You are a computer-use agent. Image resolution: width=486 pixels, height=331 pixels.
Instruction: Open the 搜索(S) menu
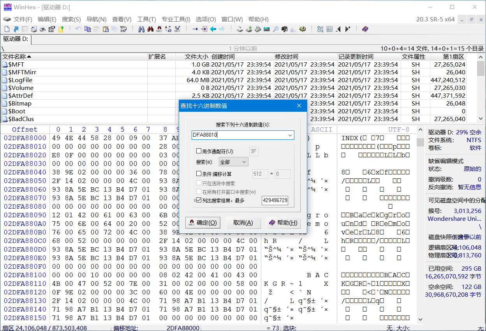point(71,19)
